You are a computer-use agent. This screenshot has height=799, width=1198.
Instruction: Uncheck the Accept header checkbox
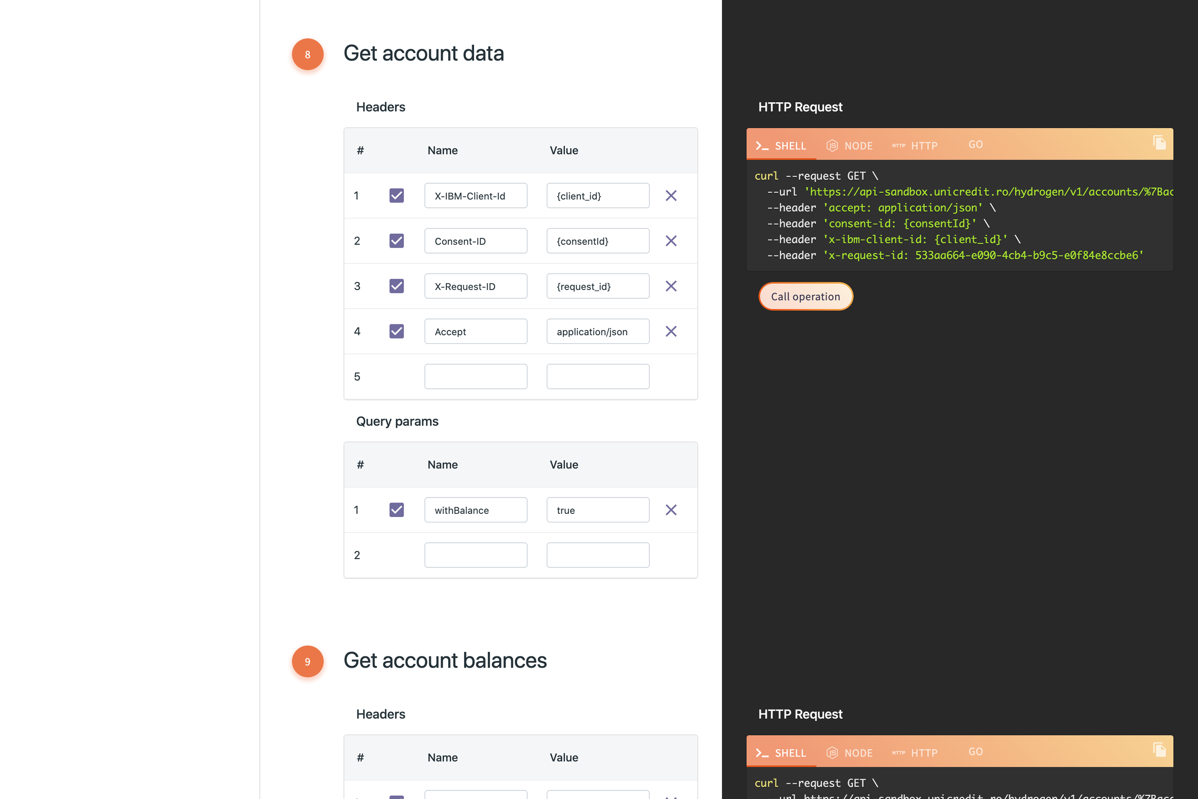[x=396, y=332]
